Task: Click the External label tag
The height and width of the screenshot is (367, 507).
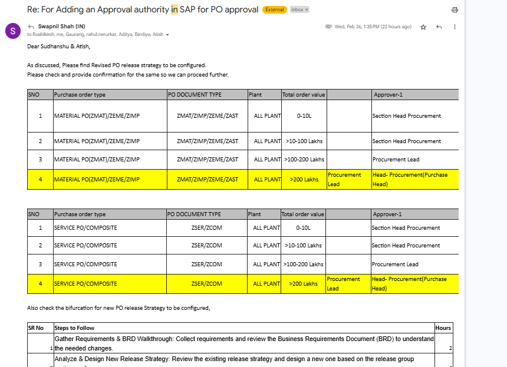Action: pos(275,10)
